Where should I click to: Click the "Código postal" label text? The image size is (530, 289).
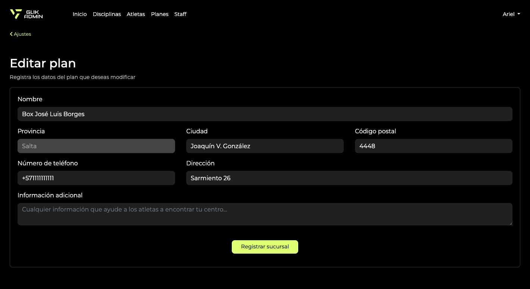(375, 131)
